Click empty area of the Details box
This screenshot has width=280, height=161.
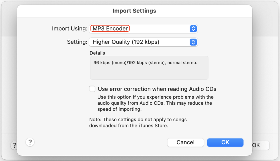(149, 73)
